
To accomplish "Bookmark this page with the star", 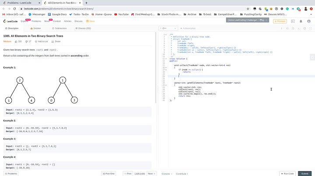I will (248, 9).
